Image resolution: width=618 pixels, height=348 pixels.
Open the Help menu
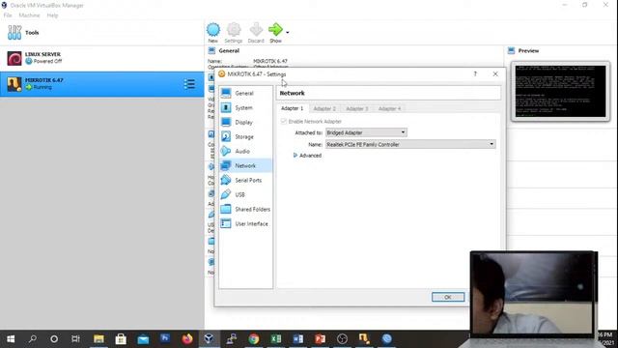click(52, 15)
